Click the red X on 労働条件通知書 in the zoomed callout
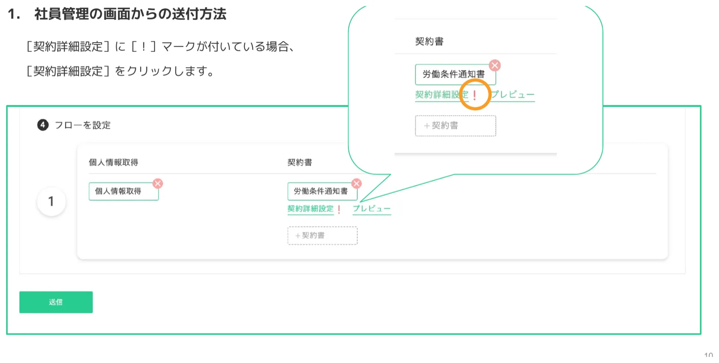This screenshot has width=719, height=363. tap(495, 66)
